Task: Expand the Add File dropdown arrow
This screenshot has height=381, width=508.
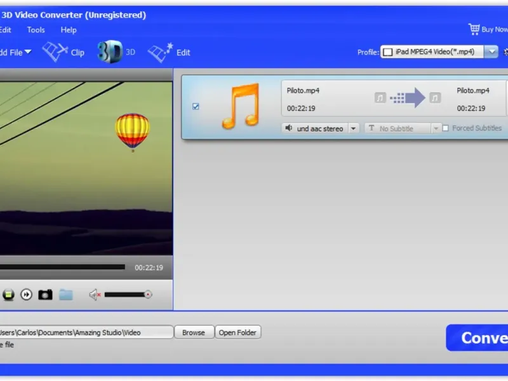Action: (28, 52)
